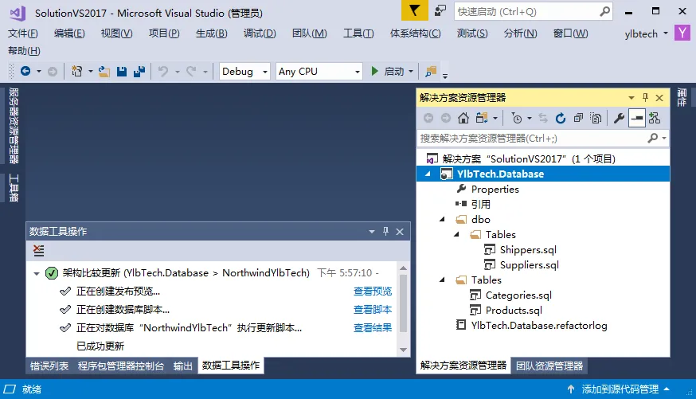This screenshot has width=696, height=399.
Task: Open properties with the wrench icon
Action: click(x=619, y=118)
